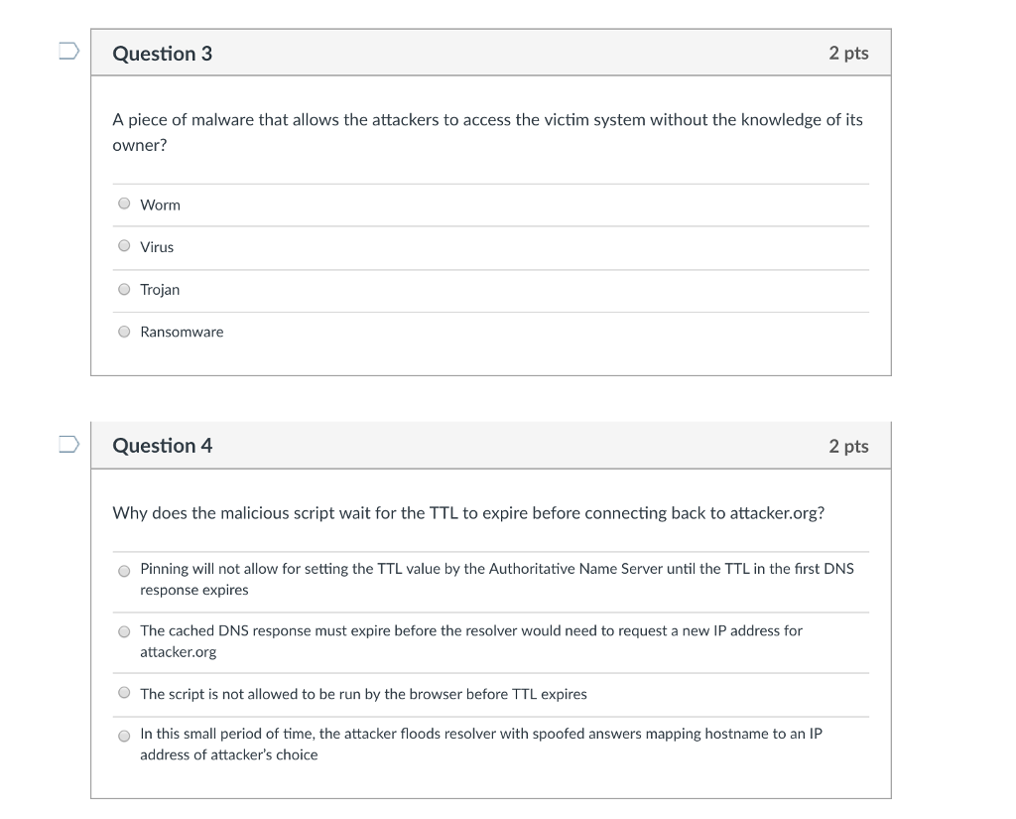Select the attacker floods resolver answer
This screenshot has width=1016, height=819.
click(x=124, y=737)
